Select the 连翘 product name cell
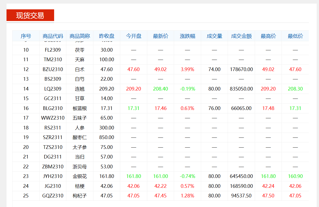The image size is (319, 207). 80,89
